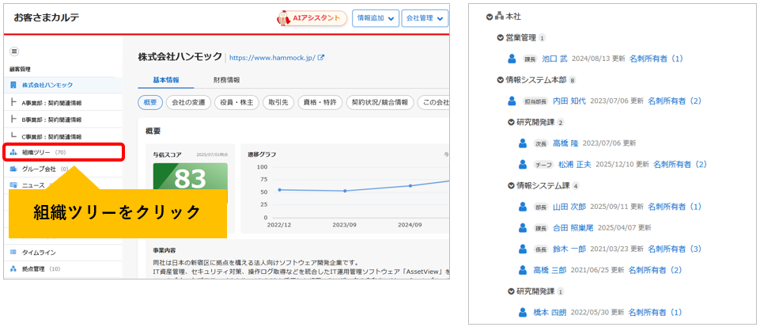This screenshot has height=327, width=760.
Task: Collapse the 本社 tree node
Action: (489, 17)
